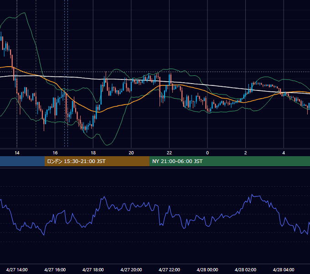Click the 14 hour label on price chart axis

(x=17, y=153)
